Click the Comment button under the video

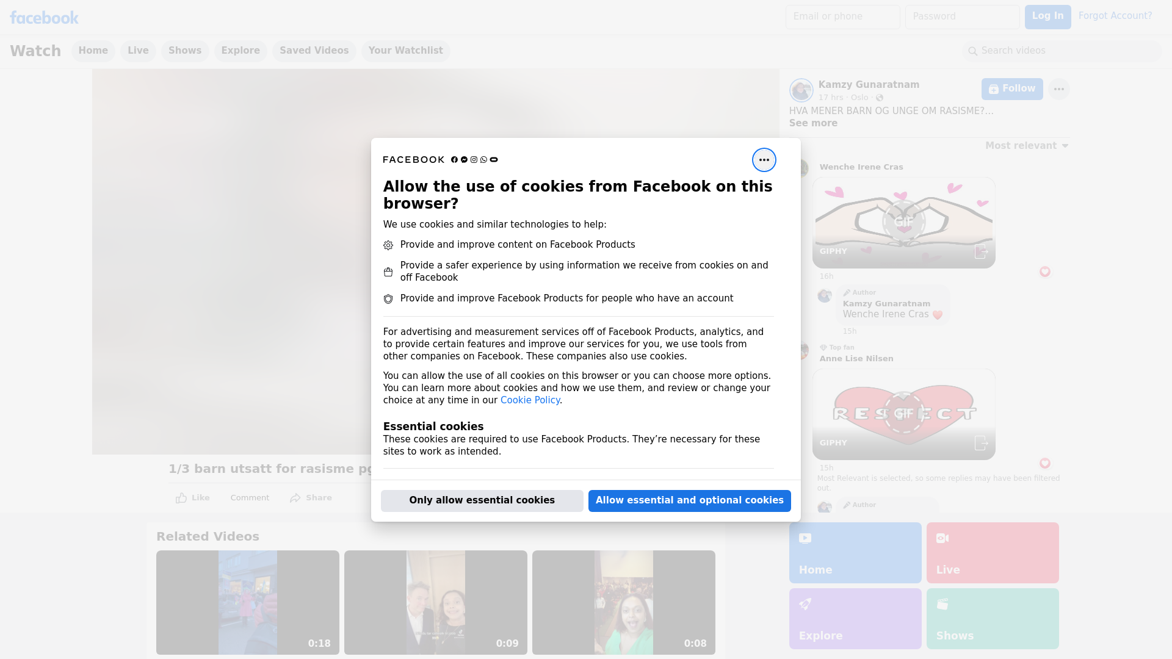coord(250,498)
